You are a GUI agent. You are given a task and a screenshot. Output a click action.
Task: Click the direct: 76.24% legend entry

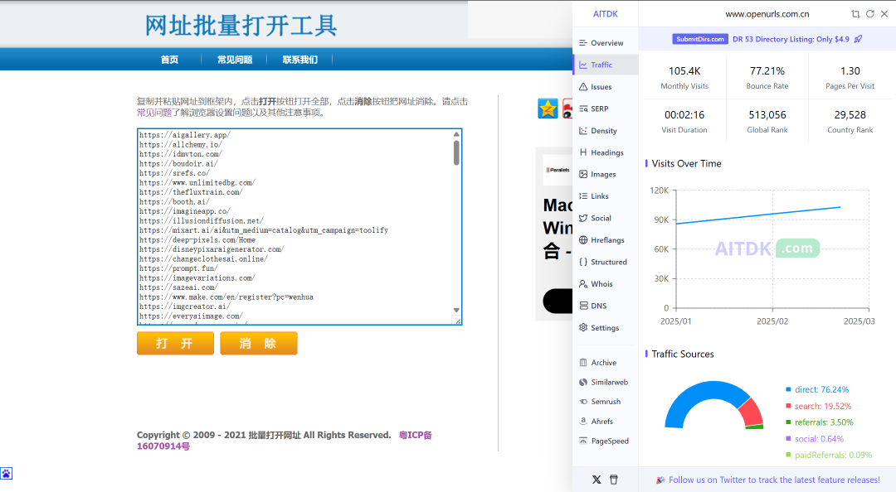click(x=818, y=389)
